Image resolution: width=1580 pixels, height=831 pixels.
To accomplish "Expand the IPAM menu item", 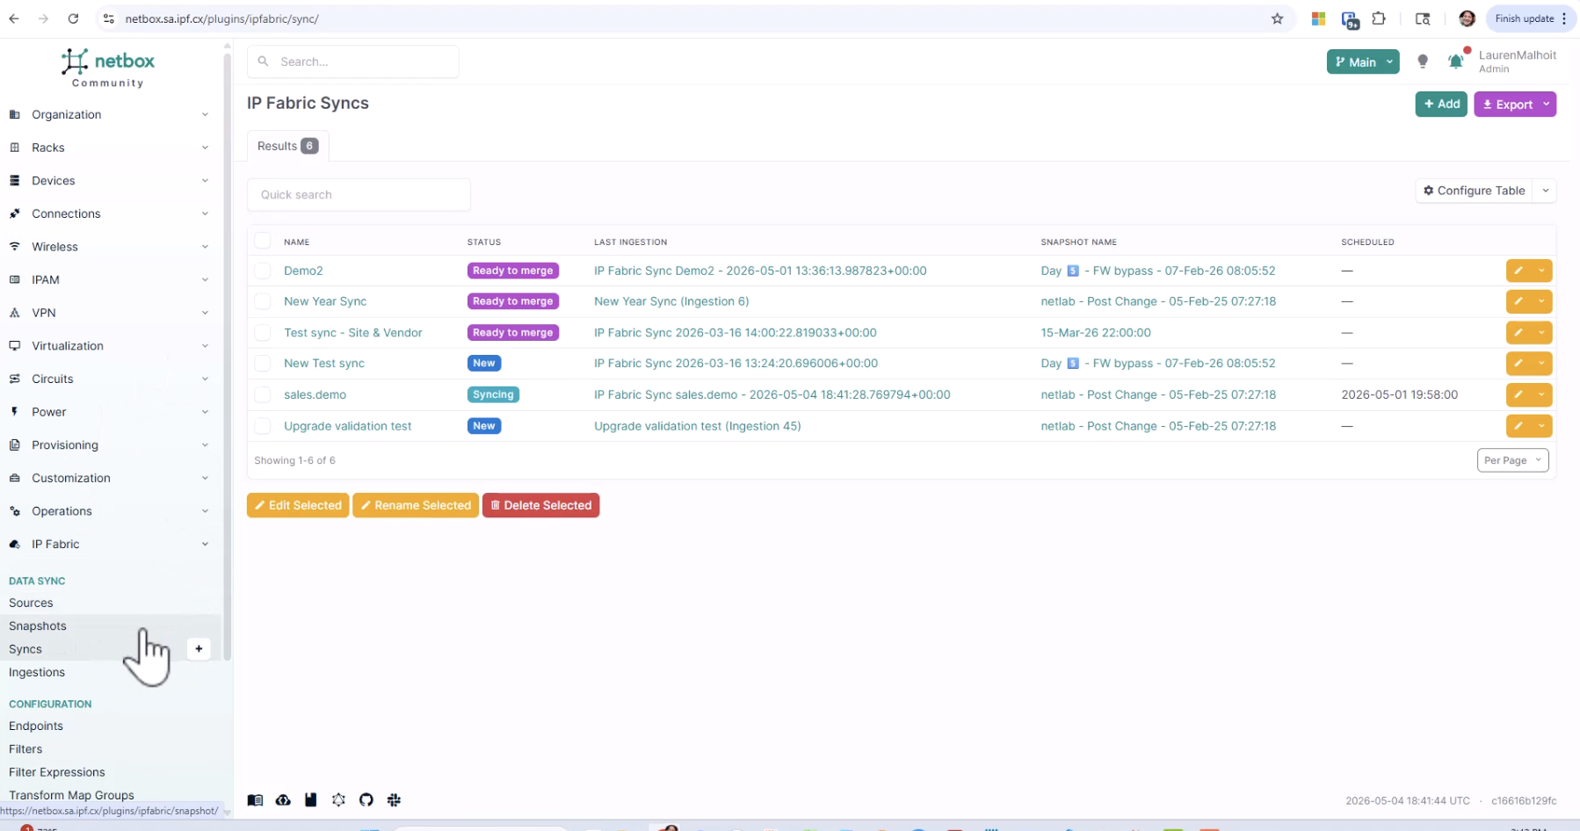I will (108, 279).
